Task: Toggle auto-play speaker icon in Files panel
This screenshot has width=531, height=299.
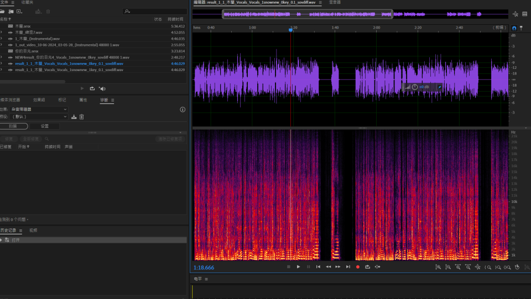Action: pyautogui.click(x=102, y=88)
